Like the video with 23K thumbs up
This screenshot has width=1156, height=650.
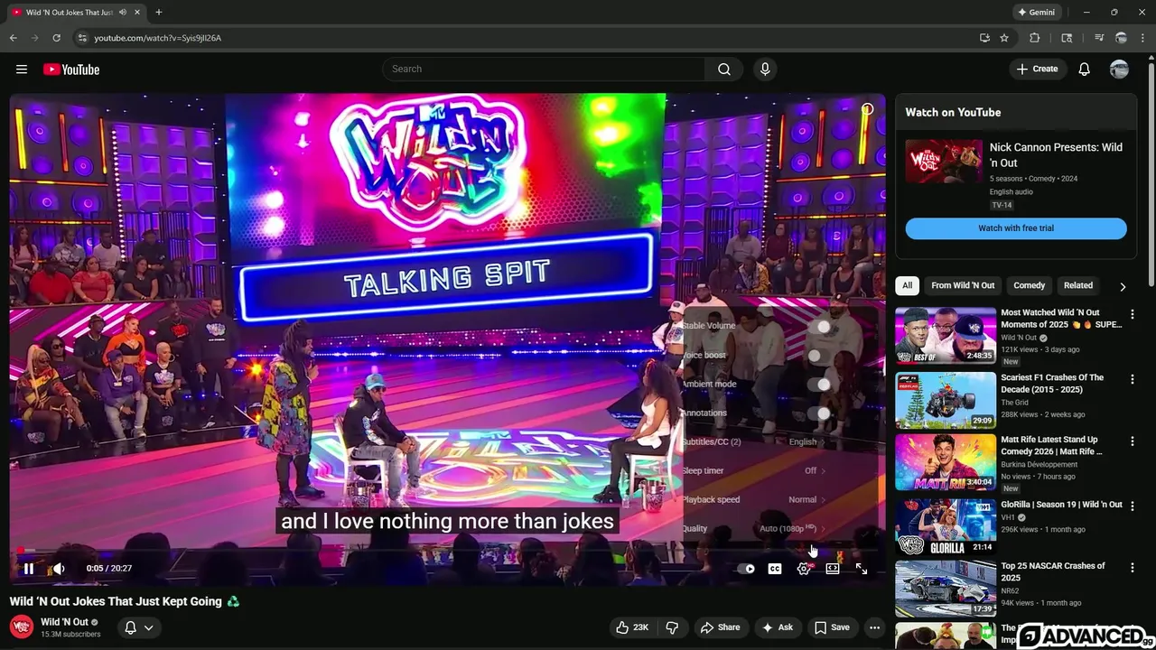click(x=632, y=627)
